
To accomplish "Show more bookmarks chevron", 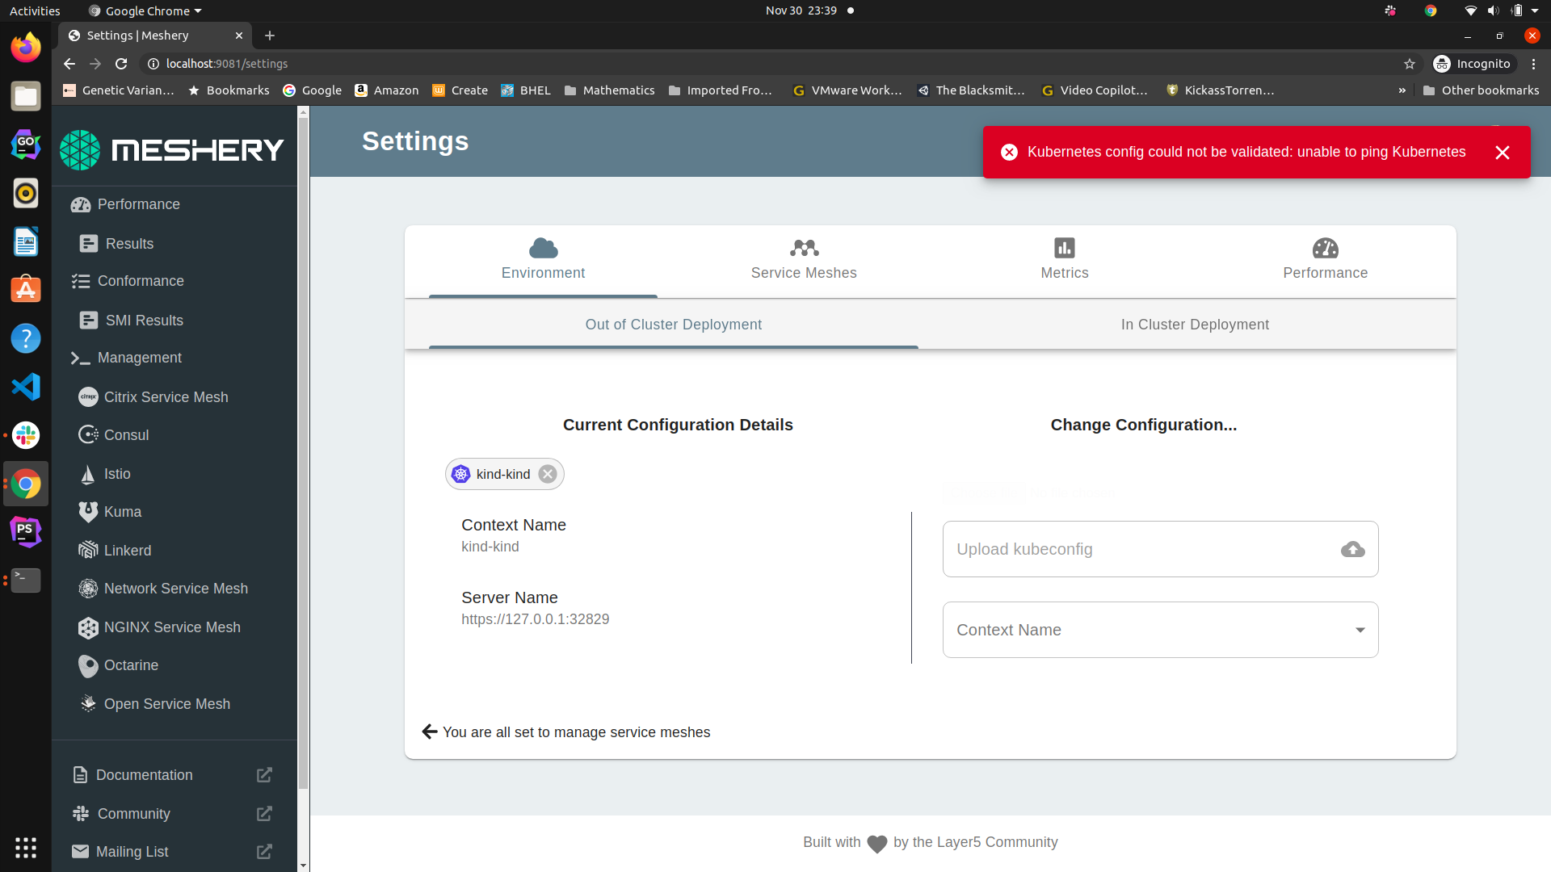I will [1402, 90].
